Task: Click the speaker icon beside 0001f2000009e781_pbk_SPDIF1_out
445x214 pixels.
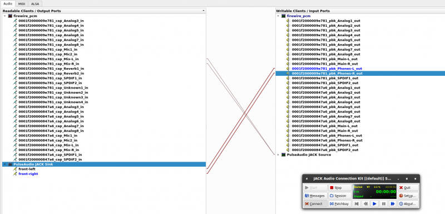Action: pyautogui.click(x=288, y=78)
